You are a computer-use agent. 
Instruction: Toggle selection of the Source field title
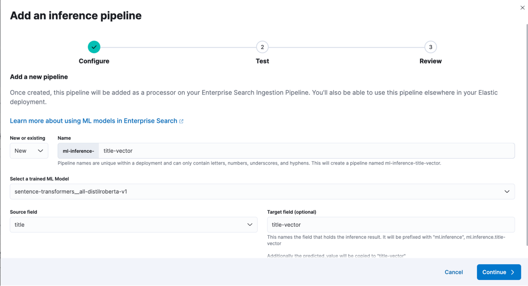[x=133, y=224]
